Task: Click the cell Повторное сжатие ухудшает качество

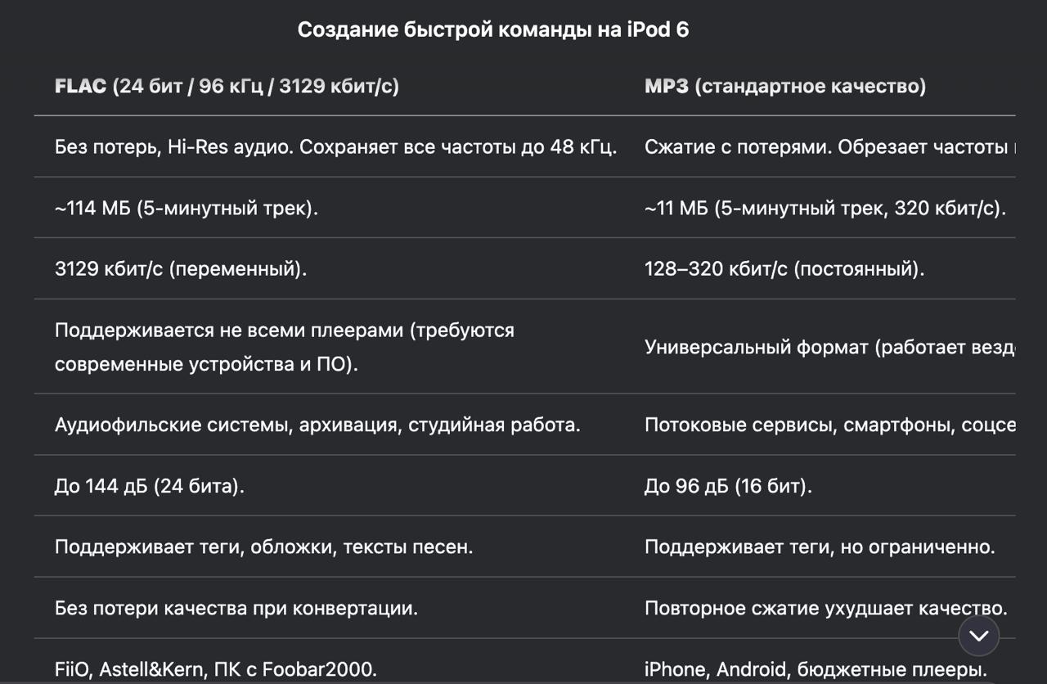Action: point(825,608)
